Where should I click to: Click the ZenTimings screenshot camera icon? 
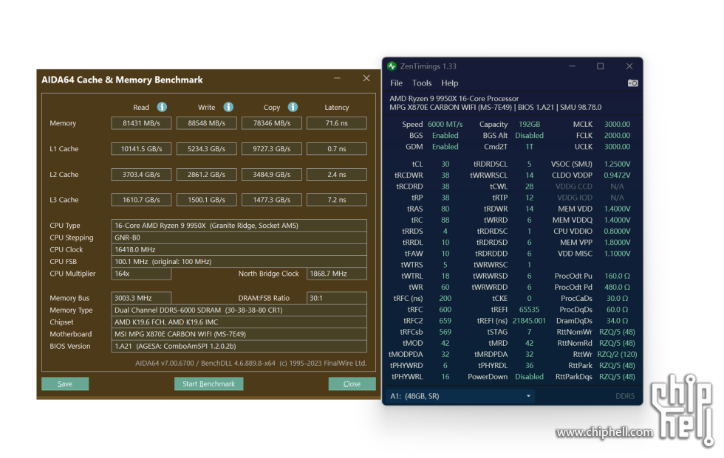pos(632,83)
